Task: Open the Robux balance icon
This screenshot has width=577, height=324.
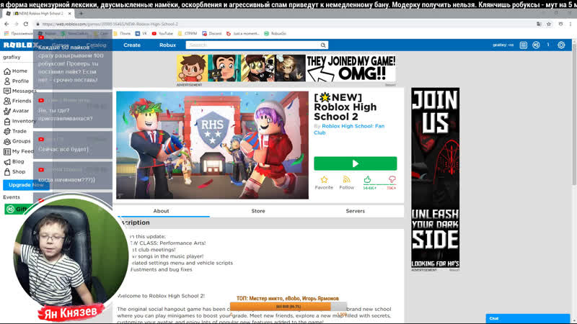Action: tap(547, 45)
